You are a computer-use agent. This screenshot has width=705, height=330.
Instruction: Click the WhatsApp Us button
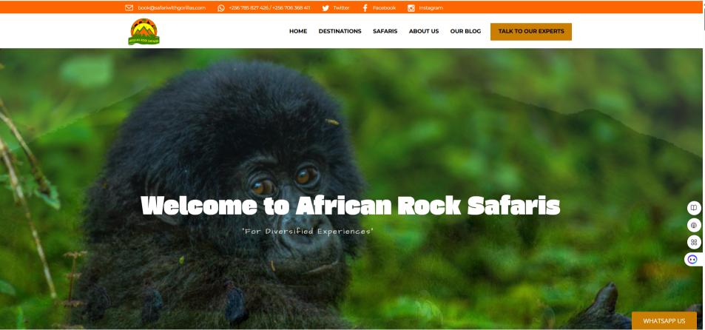664,321
